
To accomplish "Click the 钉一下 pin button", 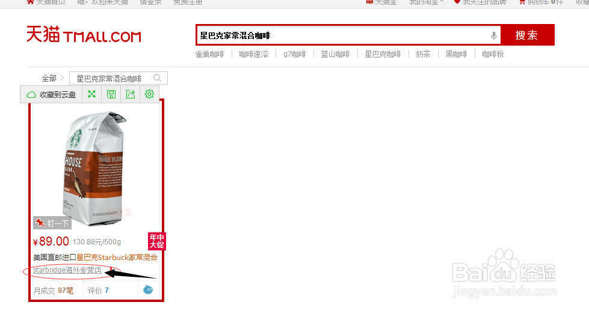I will 52,223.
